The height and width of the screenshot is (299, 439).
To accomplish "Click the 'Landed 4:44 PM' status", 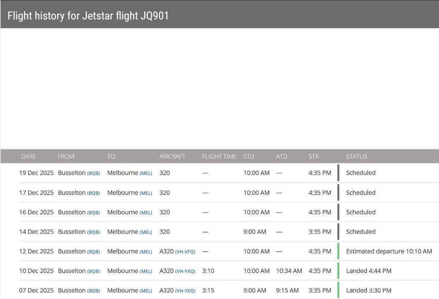I will [369, 271].
